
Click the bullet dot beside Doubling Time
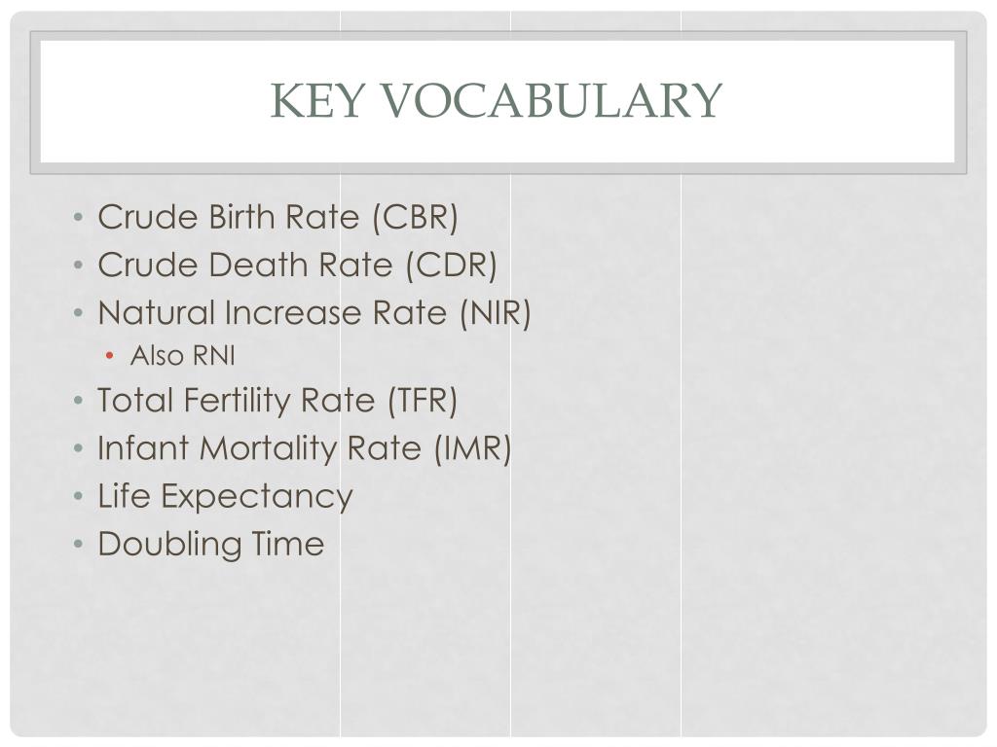(78, 544)
